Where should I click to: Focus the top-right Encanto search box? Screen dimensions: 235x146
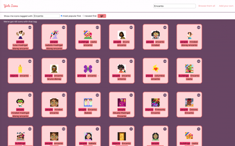click(174, 6)
